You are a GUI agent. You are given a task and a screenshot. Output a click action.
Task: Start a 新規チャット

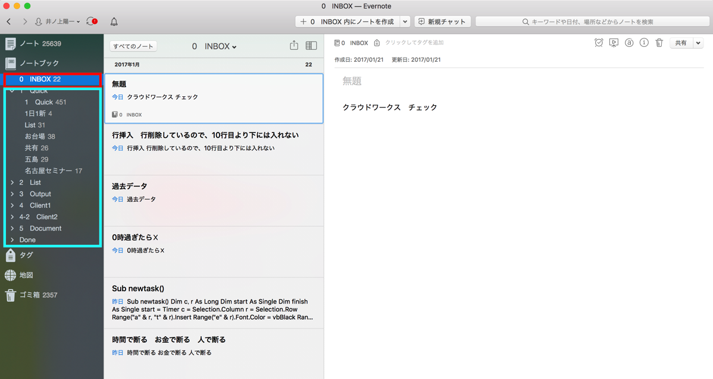click(x=442, y=21)
